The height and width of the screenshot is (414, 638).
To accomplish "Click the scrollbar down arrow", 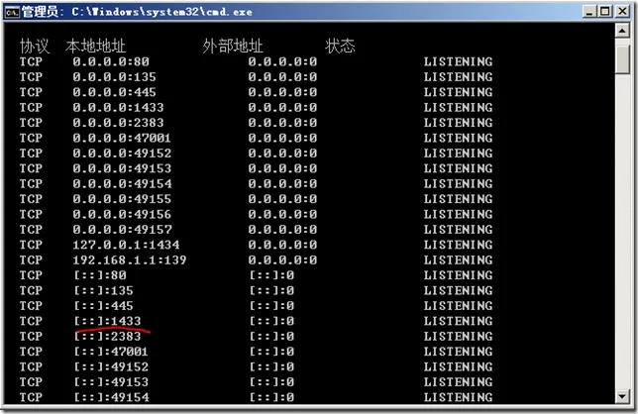I will click(x=622, y=396).
